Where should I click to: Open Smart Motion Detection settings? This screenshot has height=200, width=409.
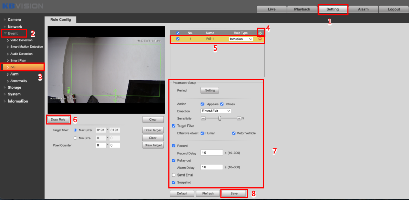pos(27,47)
